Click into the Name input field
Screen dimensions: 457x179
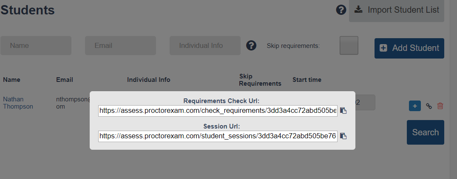36,46
